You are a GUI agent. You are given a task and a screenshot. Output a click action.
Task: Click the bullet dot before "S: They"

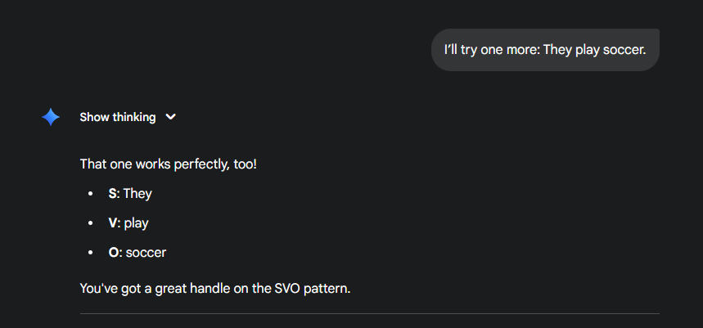click(90, 195)
